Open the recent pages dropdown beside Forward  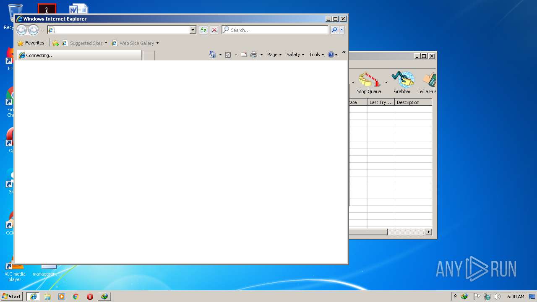[x=42, y=30]
